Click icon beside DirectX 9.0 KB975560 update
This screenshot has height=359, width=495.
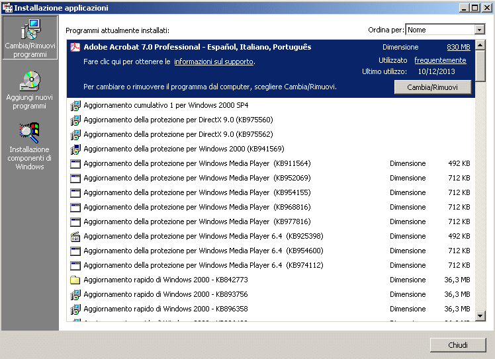pos(75,120)
